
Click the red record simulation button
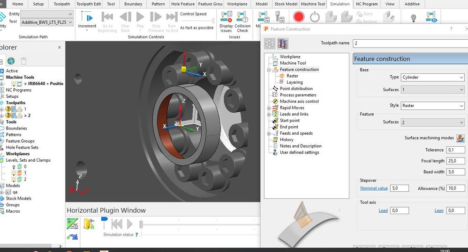tap(298, 17)
